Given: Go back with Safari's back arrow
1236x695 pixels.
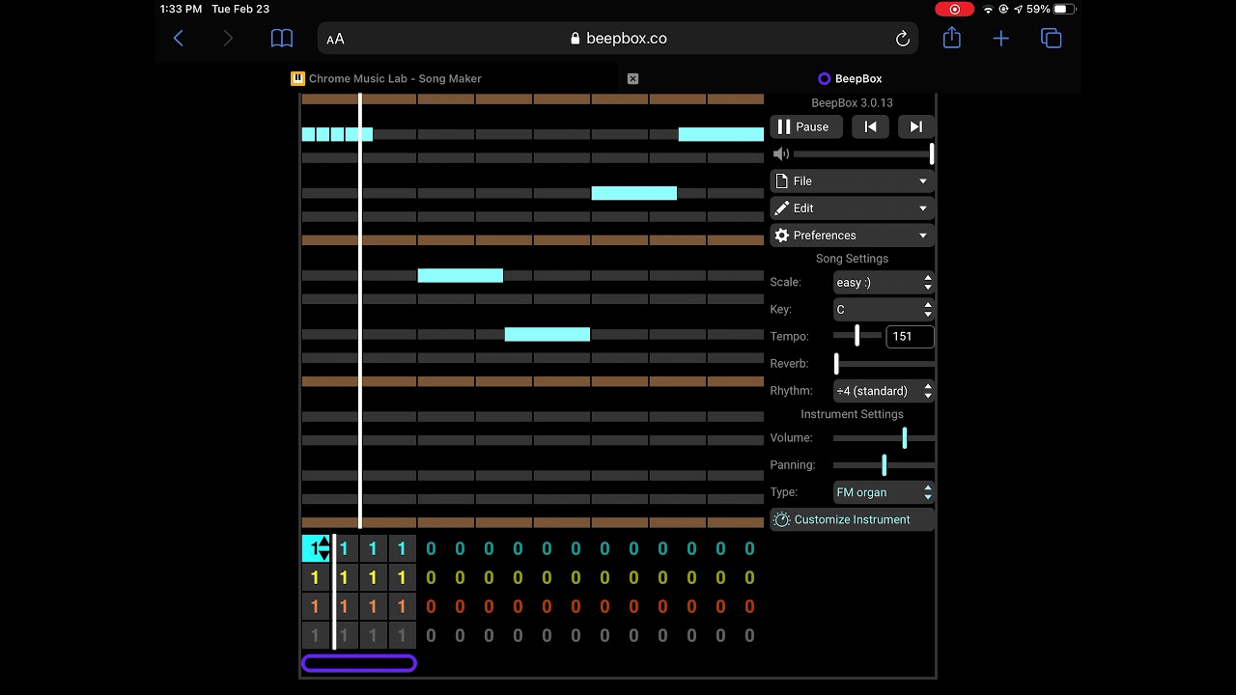Looking at the screenshot, I should coord(179,39).
